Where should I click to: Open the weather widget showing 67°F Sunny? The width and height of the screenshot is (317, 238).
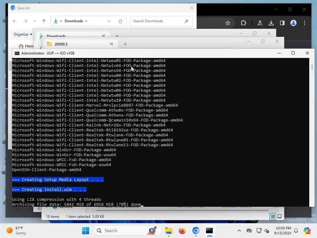coord(17,231)
